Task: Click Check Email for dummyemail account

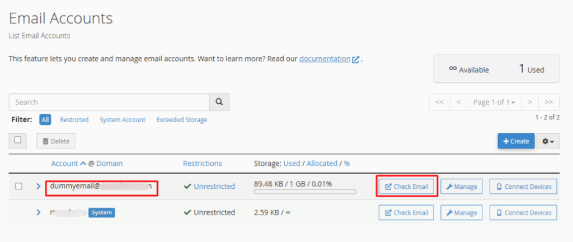Action: click(407, 187)
